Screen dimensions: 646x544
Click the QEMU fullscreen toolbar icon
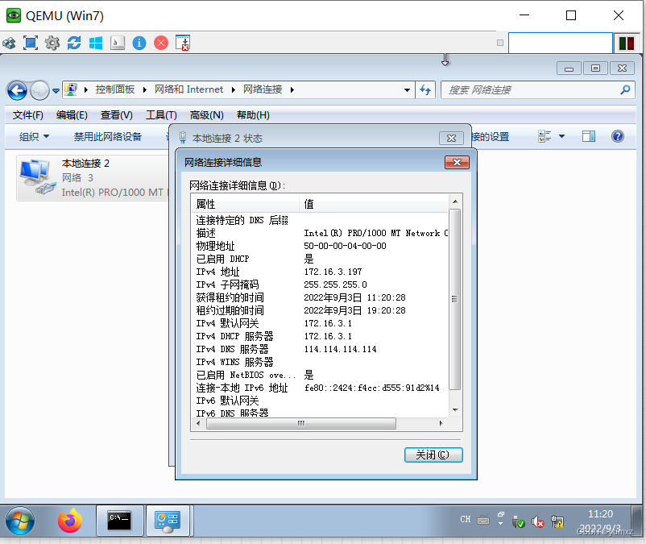point(30,42)
